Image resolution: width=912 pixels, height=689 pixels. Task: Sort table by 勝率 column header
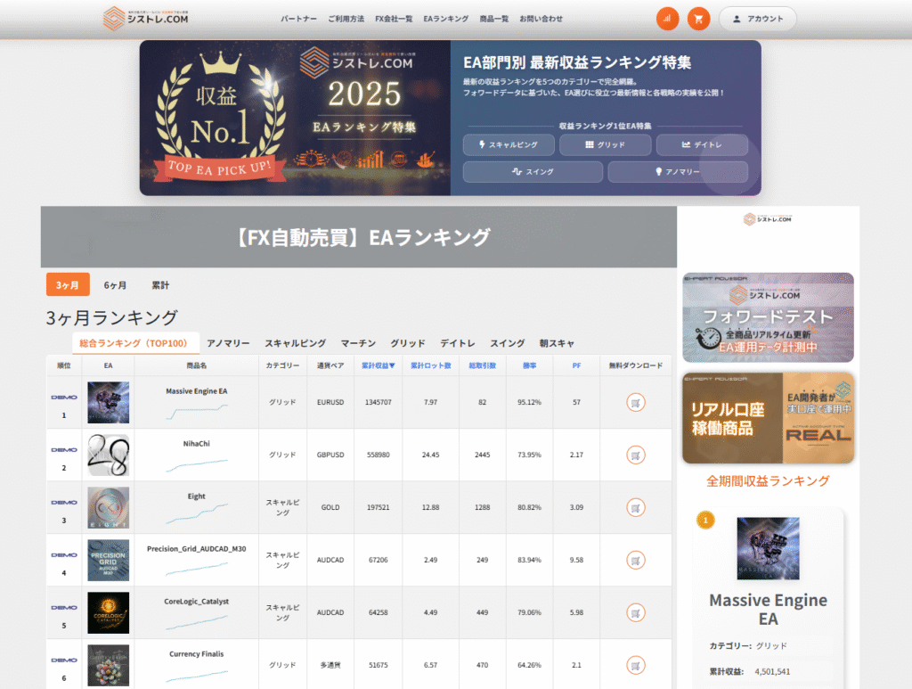click(529, 365)
